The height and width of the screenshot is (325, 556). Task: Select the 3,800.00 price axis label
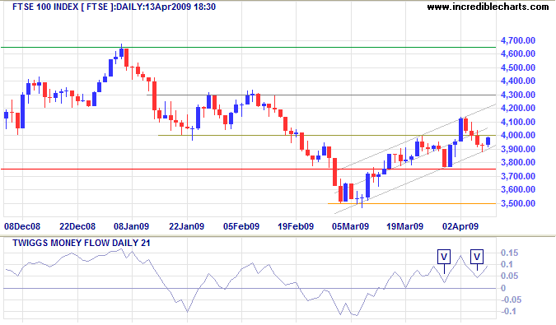[x=518, y=163]
